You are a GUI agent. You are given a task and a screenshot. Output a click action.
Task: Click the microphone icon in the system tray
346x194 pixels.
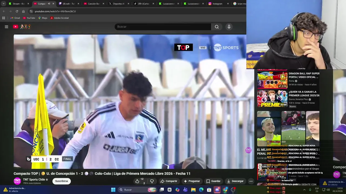pyautogui.click(x=310, y=190)
